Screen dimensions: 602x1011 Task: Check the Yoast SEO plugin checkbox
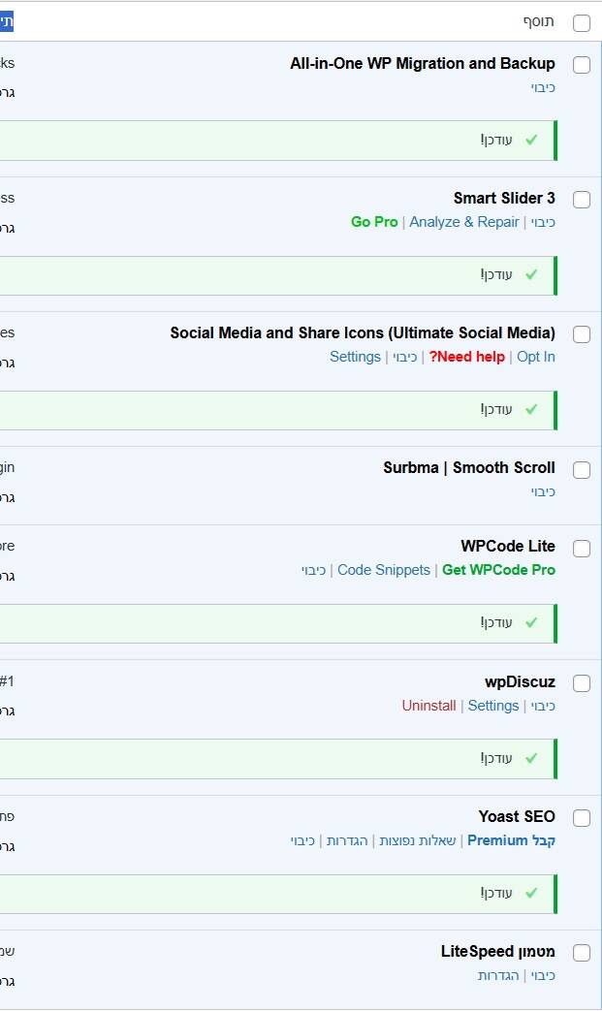tap(582, 818)
